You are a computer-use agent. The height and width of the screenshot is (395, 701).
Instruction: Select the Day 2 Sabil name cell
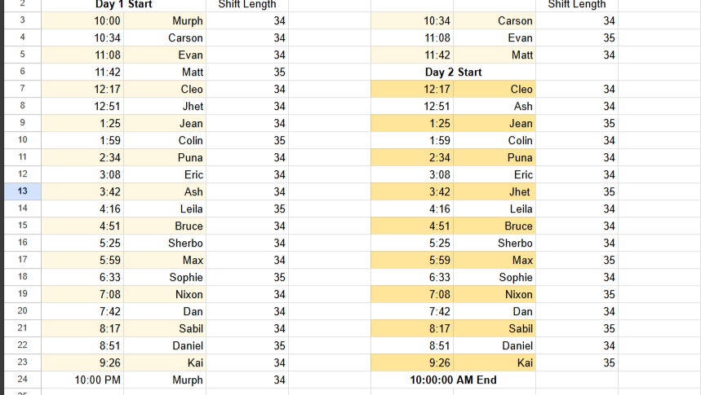tap(495, 328)
